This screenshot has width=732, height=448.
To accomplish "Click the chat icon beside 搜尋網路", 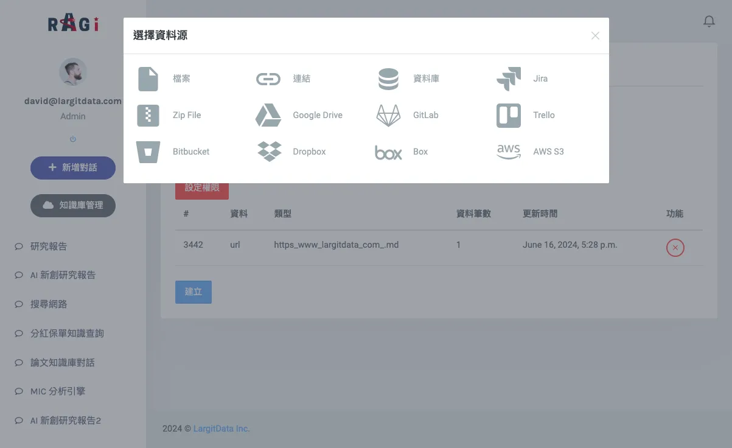I will point(18,304).
